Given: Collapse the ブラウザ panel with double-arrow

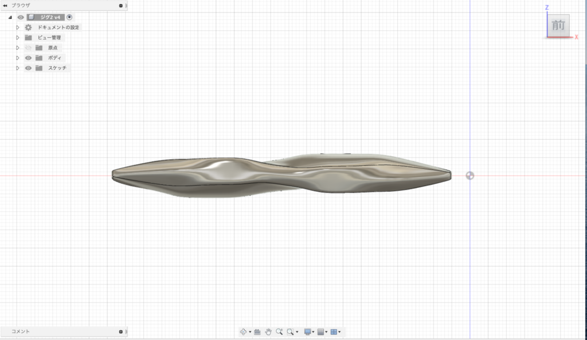Looking at the screenshot, I should (x=5, y=6).
